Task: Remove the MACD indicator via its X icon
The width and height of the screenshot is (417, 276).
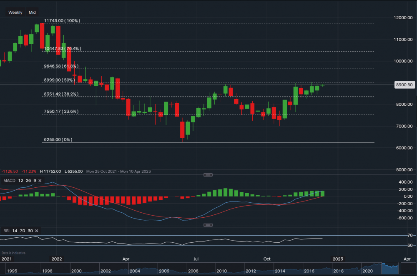Action: (40, 181)
